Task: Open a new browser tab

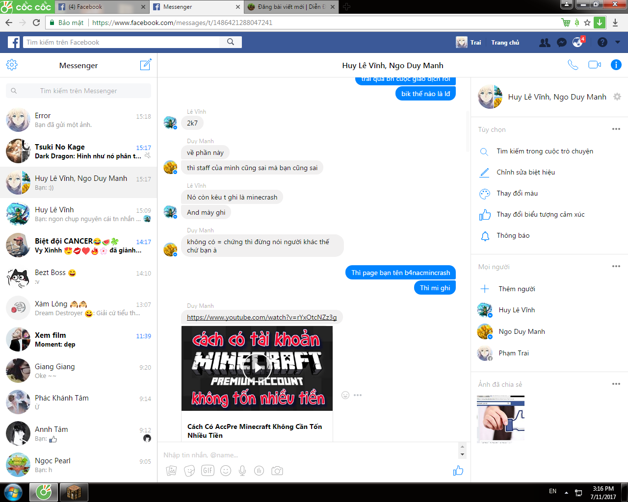Action: 346,7
